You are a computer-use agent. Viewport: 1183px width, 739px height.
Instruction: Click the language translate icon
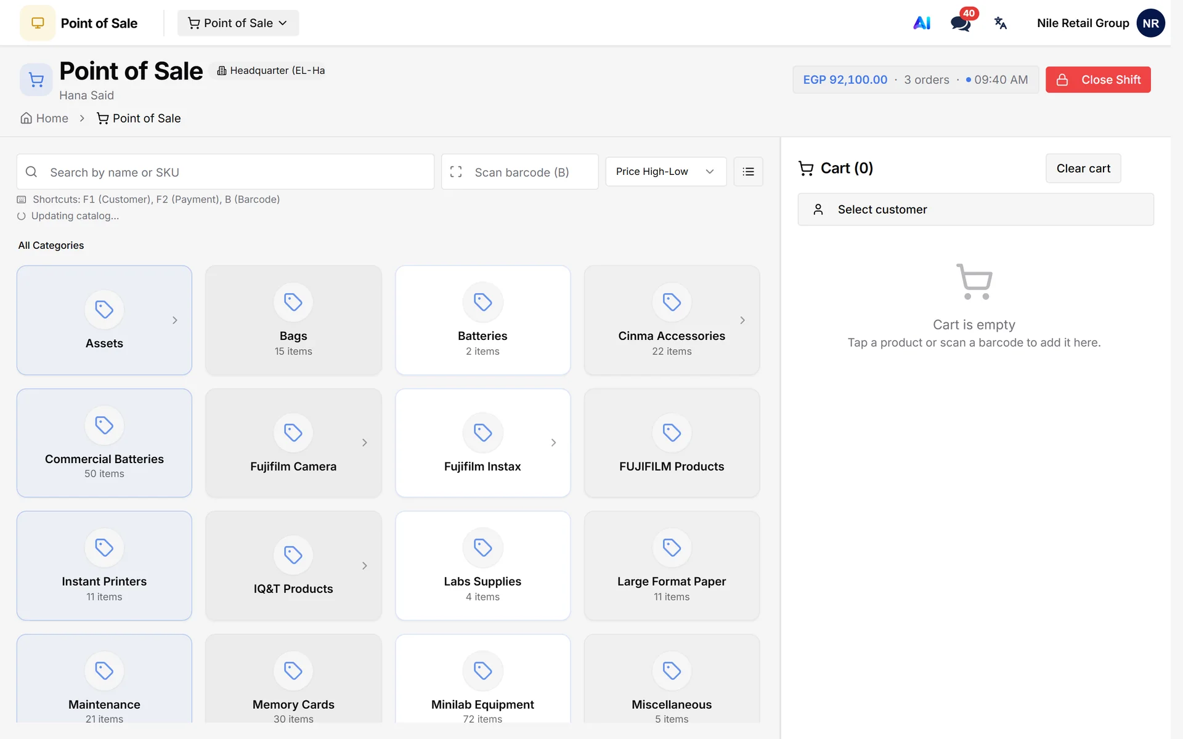(1001, 23)
